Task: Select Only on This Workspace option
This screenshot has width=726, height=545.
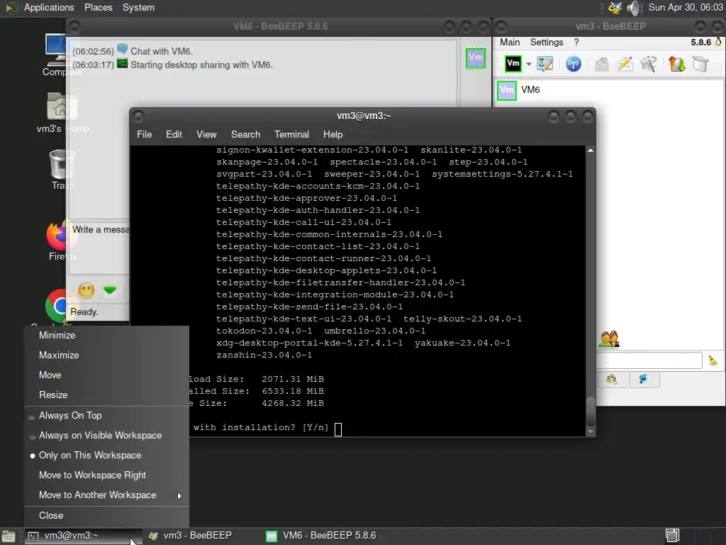Action: tap(106, 456)
